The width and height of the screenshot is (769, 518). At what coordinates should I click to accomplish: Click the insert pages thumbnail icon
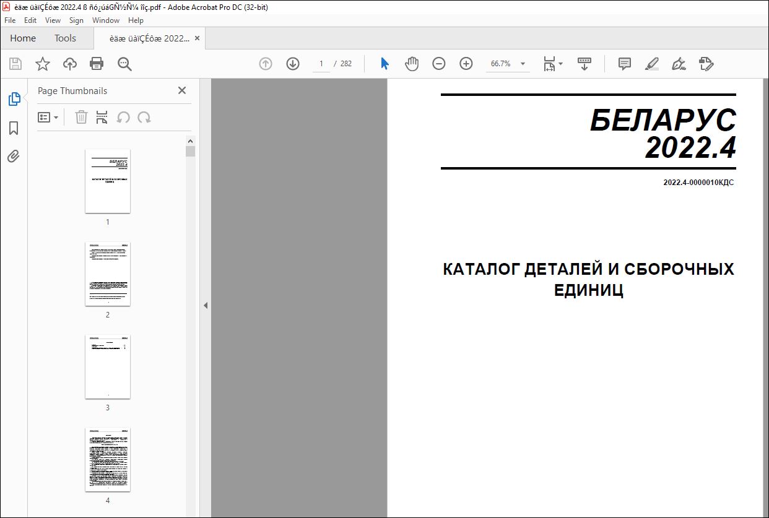102,117
